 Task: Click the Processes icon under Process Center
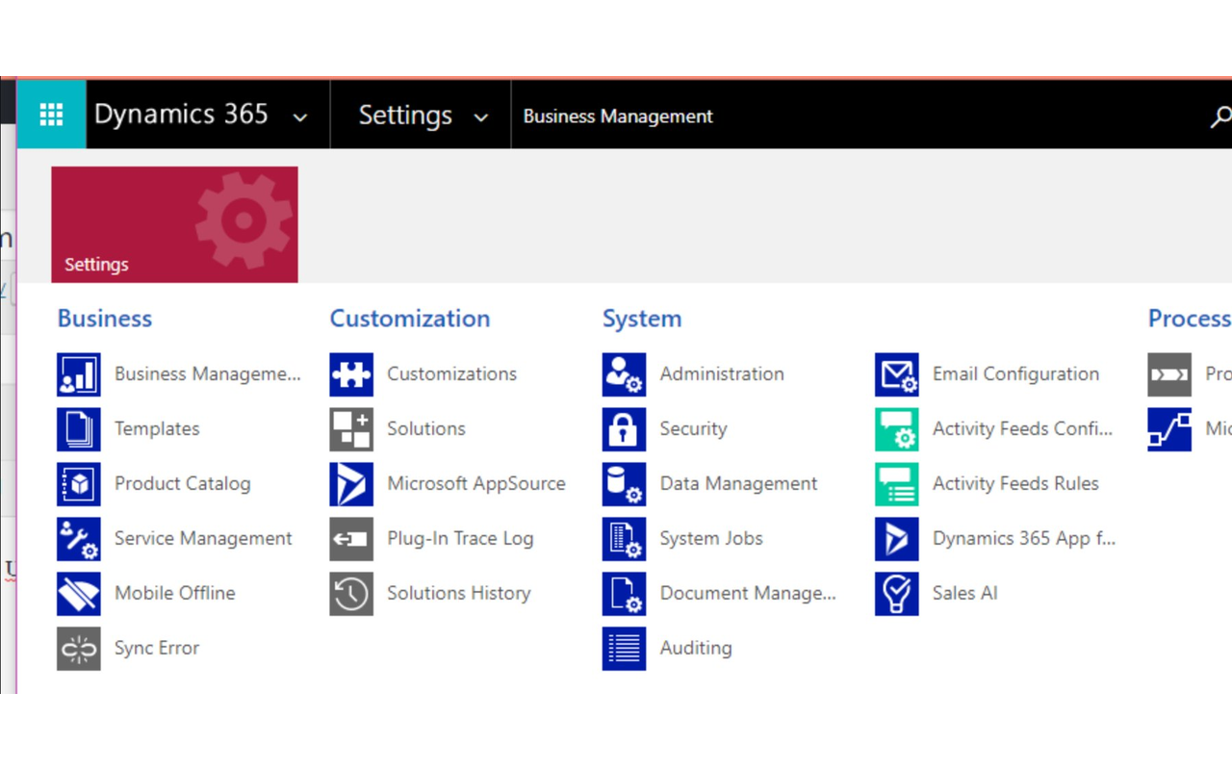point(1169,374)
